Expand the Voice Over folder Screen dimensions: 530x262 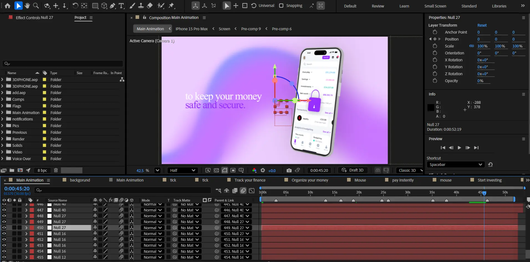pos(2,159)
